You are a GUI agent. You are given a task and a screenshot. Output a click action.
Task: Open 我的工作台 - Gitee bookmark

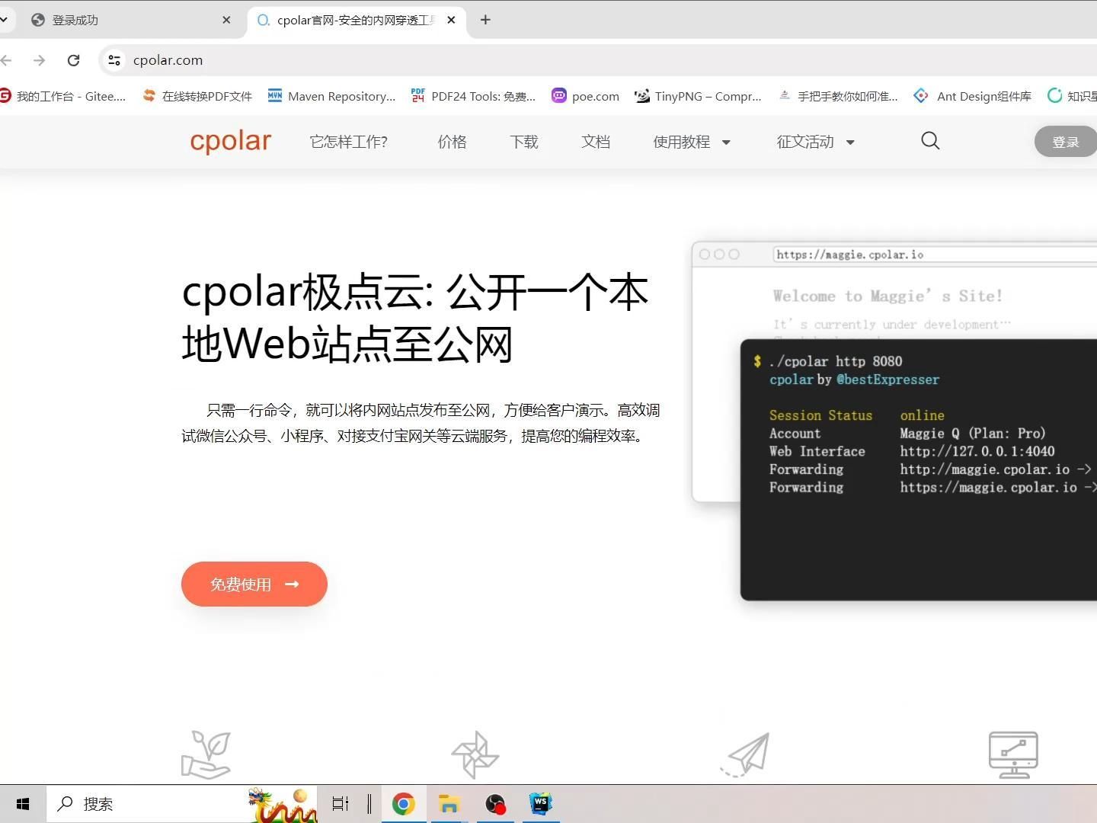(x=64, y=96)
